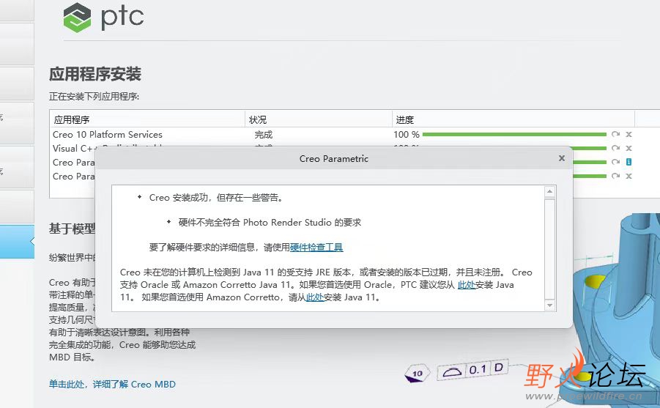This screenshot has width=660, height=408.
Task: Select the highlighted blue step in the left sidebar
Action: pos(18,241)
